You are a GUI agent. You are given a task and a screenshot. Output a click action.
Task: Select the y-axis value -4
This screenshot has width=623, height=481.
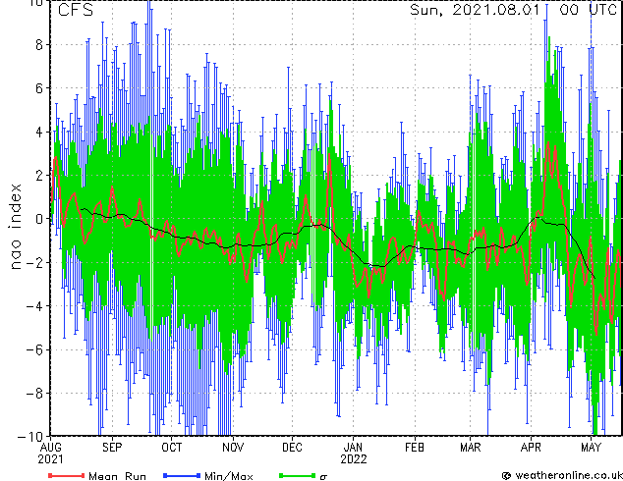click(34, 306)
